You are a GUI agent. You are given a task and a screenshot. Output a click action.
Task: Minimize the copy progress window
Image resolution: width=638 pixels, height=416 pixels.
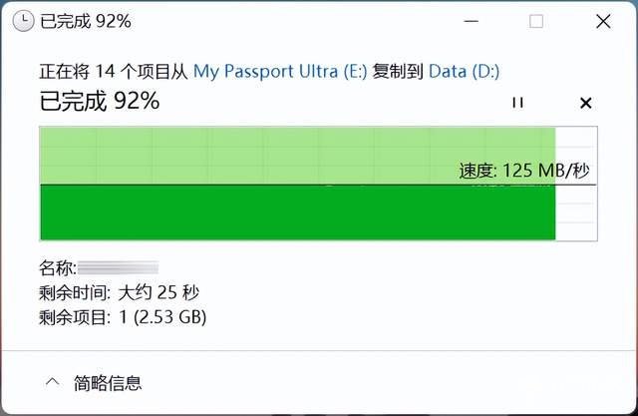point(472,21)
